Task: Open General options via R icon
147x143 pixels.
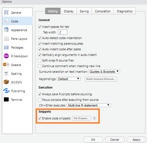Action: (x=6, y=12)
